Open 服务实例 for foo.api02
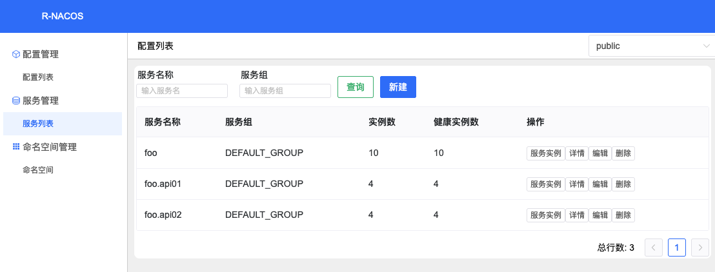Viewport: 715px width, 272px height. pos(546,215)
